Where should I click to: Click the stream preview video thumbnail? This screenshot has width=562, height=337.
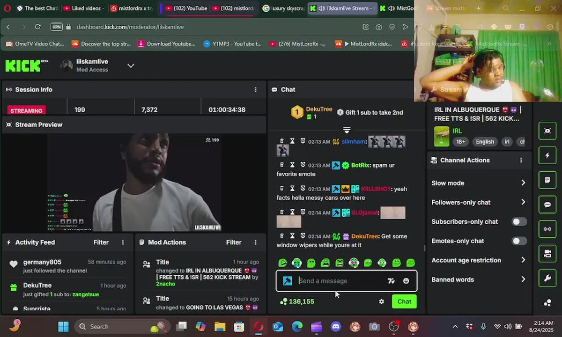tap(134, 183)
